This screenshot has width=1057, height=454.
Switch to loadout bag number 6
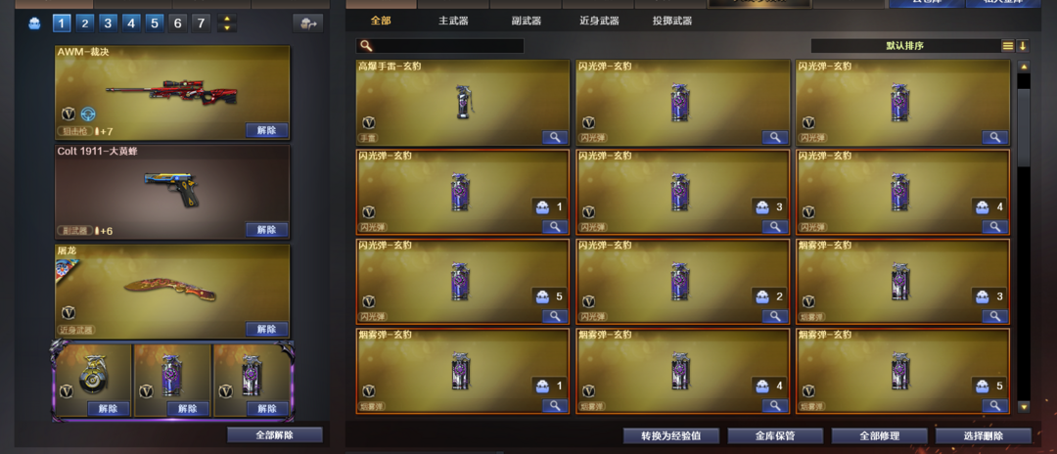177,24
